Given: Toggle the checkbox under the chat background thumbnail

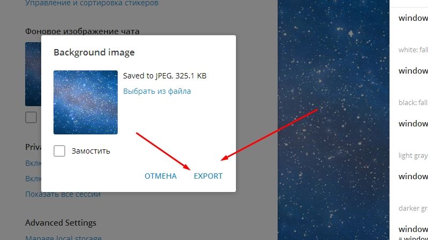Looking at the screenshot, I should coord(31,117).
